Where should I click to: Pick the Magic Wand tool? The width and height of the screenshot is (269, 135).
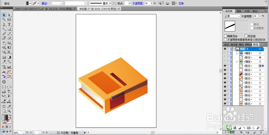pos(4,19)
